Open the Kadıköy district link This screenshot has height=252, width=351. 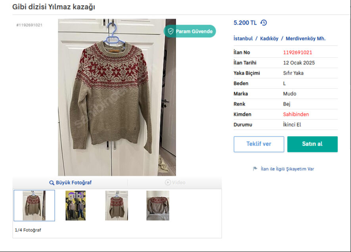tap(269, 38)
